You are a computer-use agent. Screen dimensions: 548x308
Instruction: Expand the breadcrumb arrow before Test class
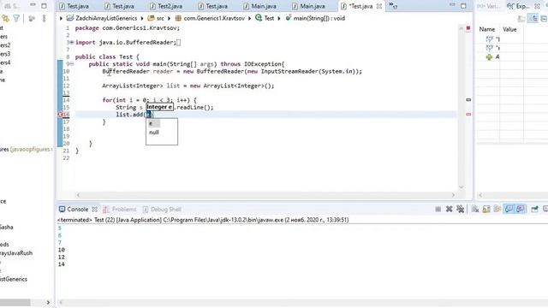coord(249,19)
